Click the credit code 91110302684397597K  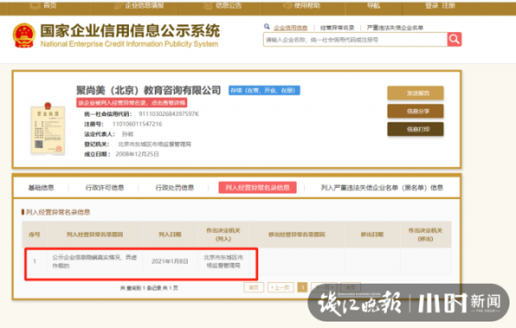(169, 114)
